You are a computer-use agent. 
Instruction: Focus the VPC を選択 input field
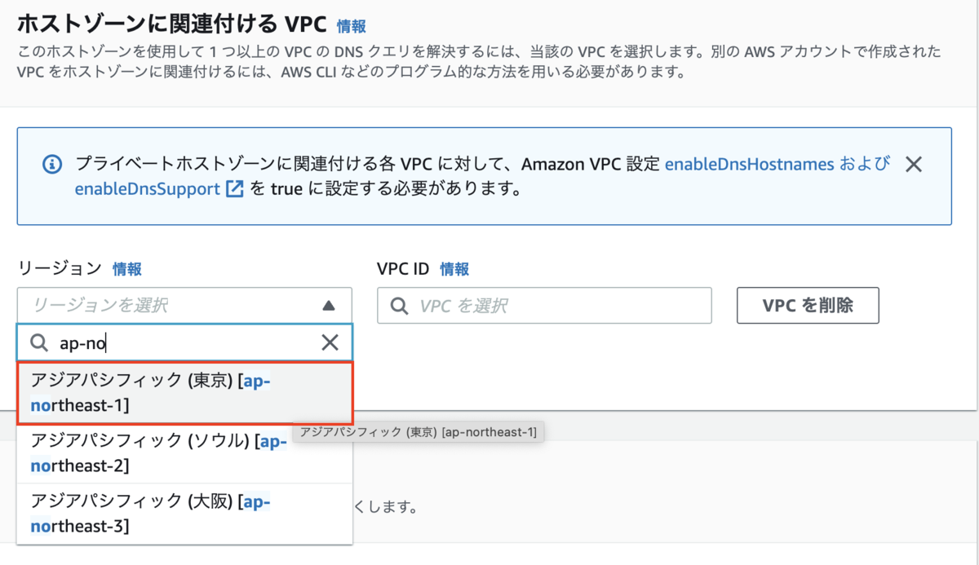(x=544, y=306)
